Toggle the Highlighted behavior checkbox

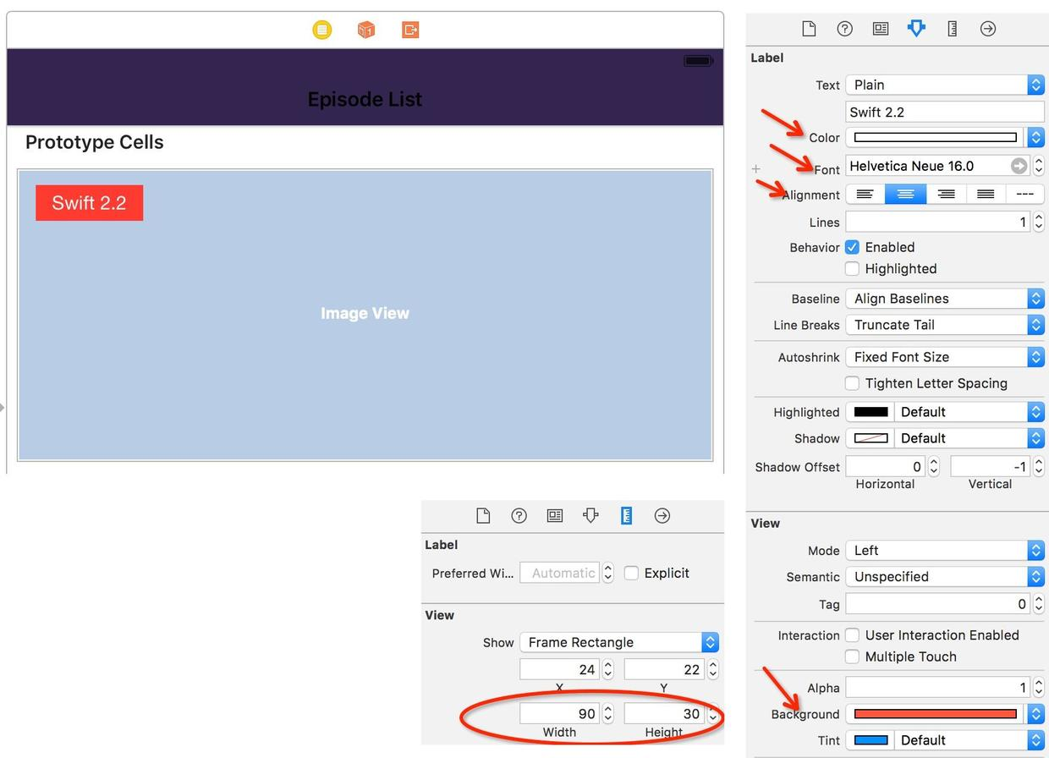(852, 269)
